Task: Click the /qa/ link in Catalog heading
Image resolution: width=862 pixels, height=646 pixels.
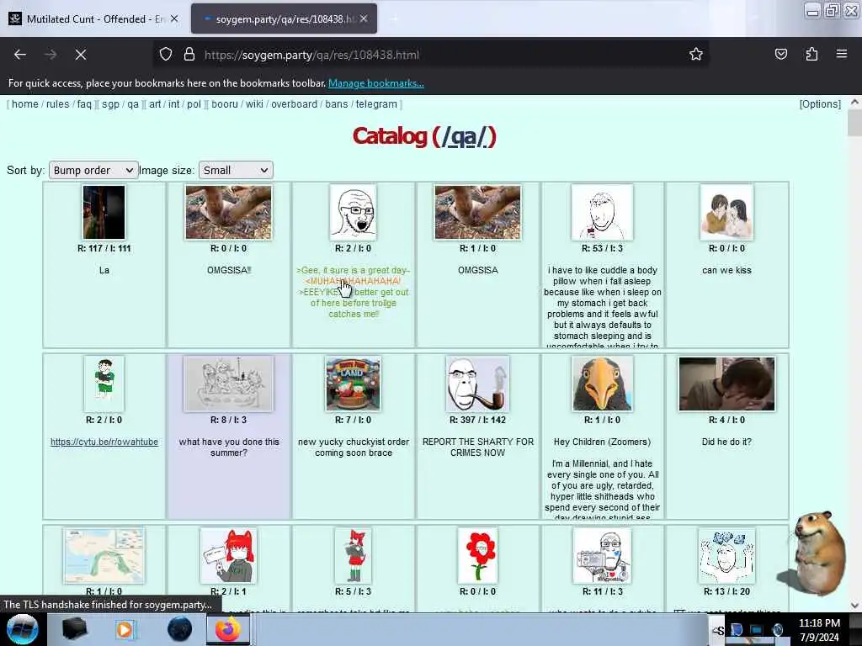Action: (x=465, y=137)
